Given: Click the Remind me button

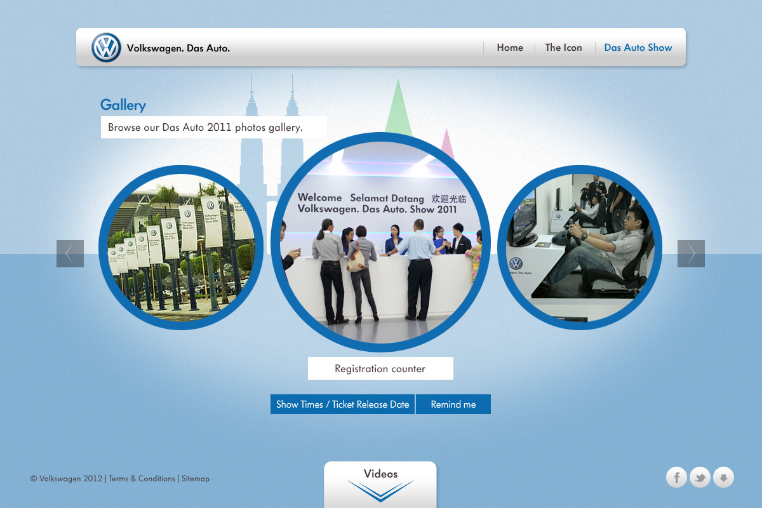Looking at the screenshot, I should click(x=453, y=404).
